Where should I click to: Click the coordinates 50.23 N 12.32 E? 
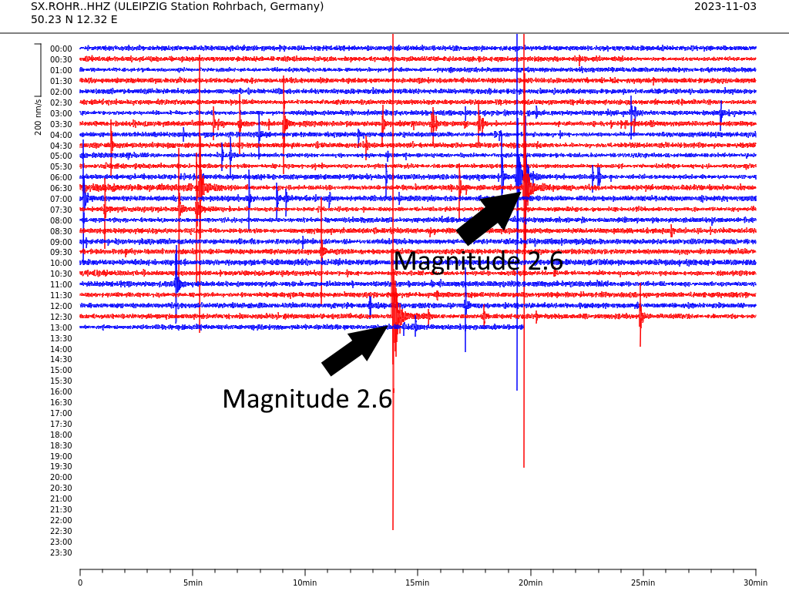[74, 20]
